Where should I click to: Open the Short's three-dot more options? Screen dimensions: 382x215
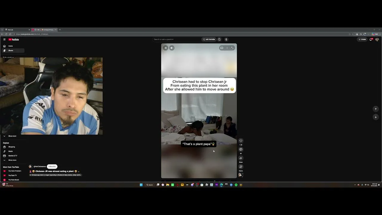[x=227, y=48]
